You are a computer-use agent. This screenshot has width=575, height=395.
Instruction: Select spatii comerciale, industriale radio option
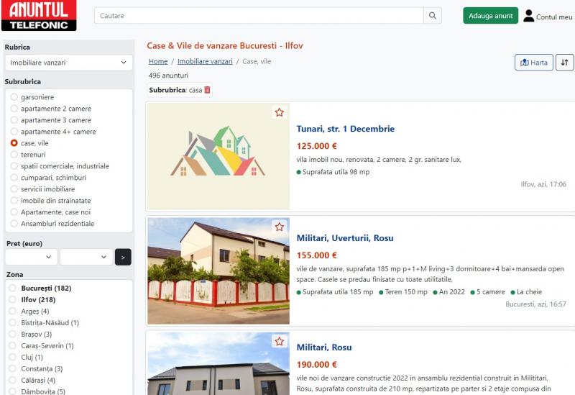point(14,166)
